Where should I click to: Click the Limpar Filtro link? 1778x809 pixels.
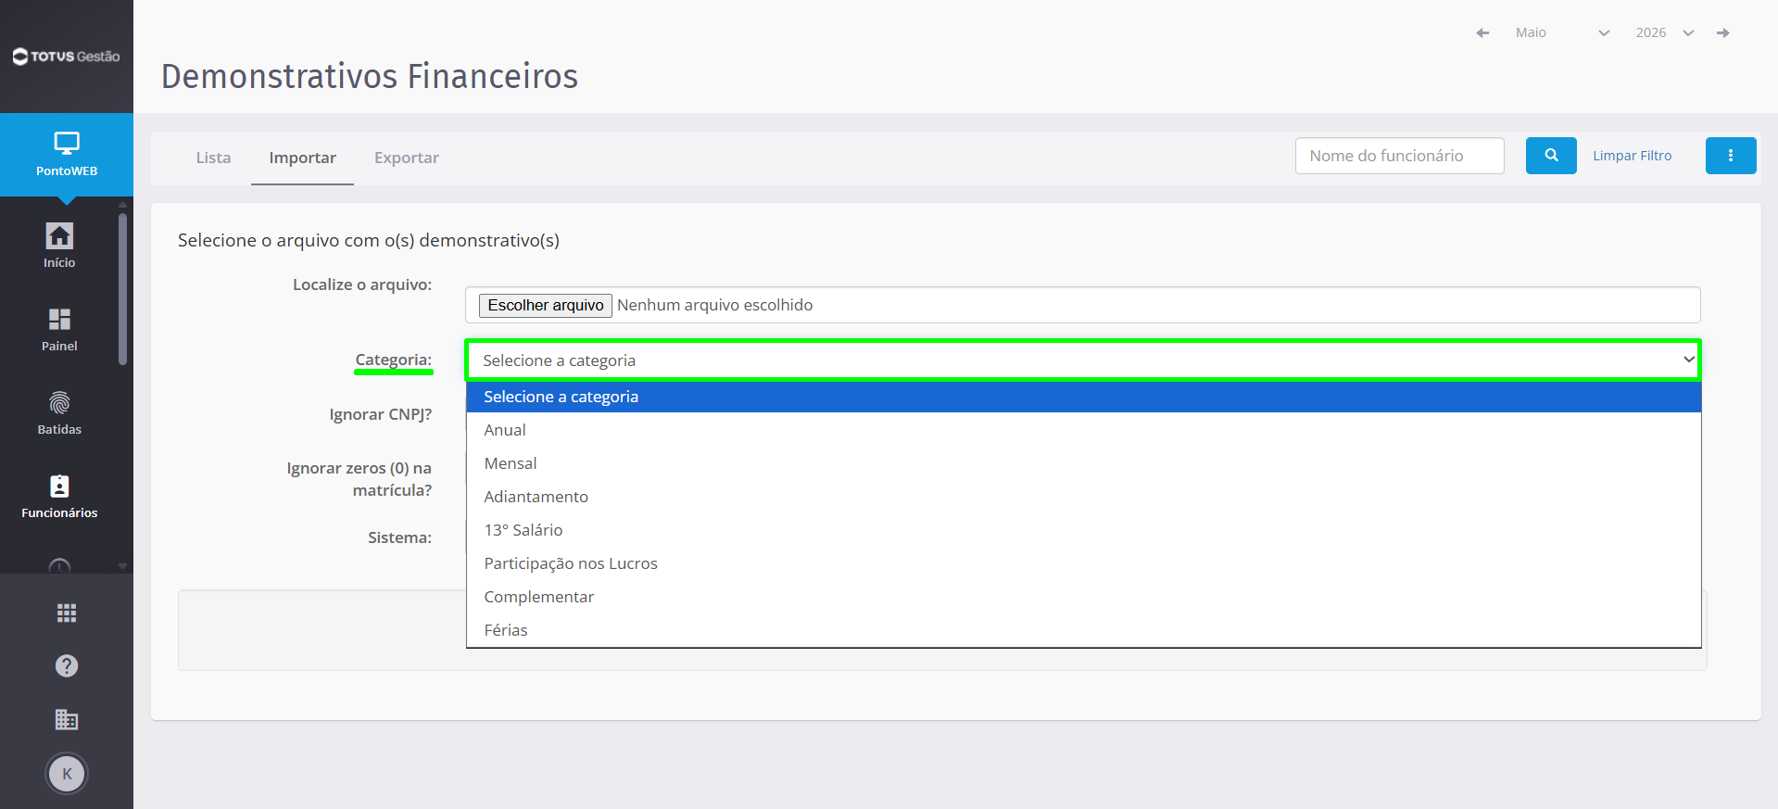[x=1632, y=156]
